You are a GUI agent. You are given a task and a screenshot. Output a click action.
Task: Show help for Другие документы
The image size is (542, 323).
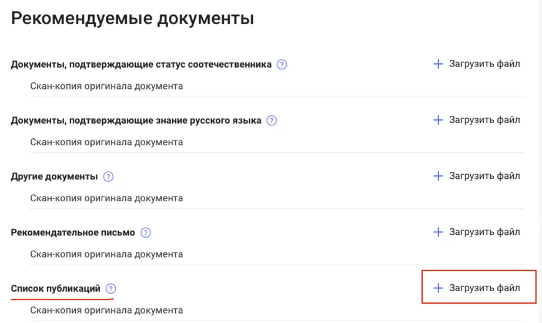pos(108,177)
